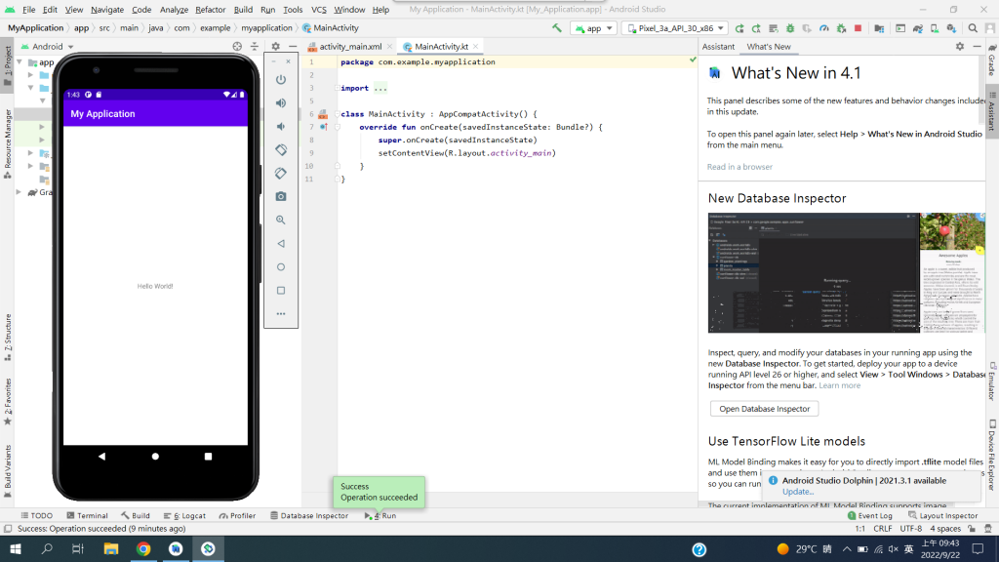The width and height of the screenshot is (999, 562).
Task: Click the emulator sidebar Back triangle icon
Action: 281,243
